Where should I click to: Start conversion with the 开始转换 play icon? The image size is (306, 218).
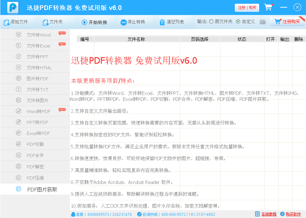84,22
